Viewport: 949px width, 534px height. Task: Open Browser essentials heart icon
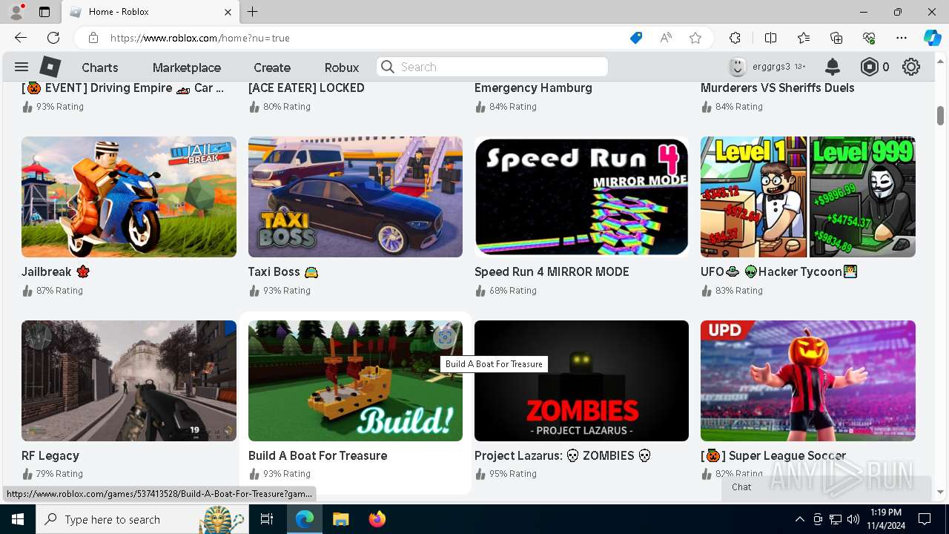pyautogui.click(x=869, y=38)
